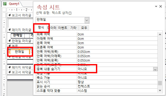
Task: Switch to the 기타 tab
Action: (73, 28)
